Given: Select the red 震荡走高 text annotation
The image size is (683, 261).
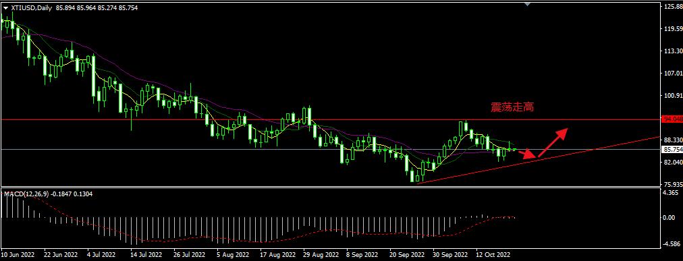Looking at the screenshot, I should click(512, 107).
